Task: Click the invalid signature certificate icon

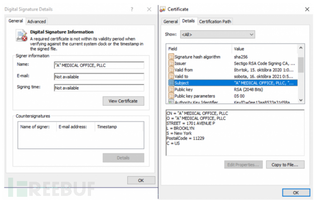Action: 21,36
